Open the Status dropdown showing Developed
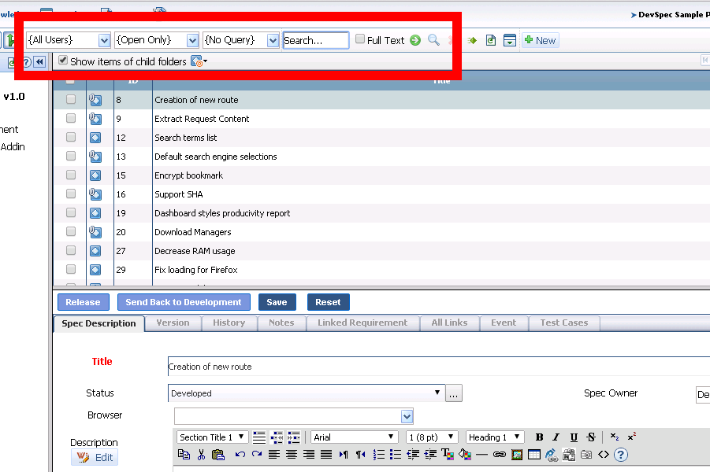The width and height of the screenshot is (710, 472). point(438,393)
